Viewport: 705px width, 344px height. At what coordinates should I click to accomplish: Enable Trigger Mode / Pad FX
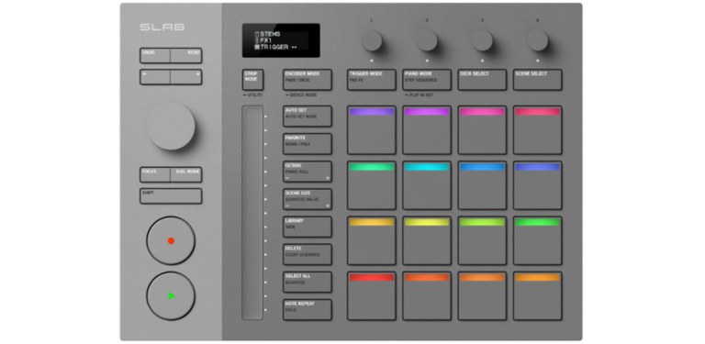coord(372,80)
